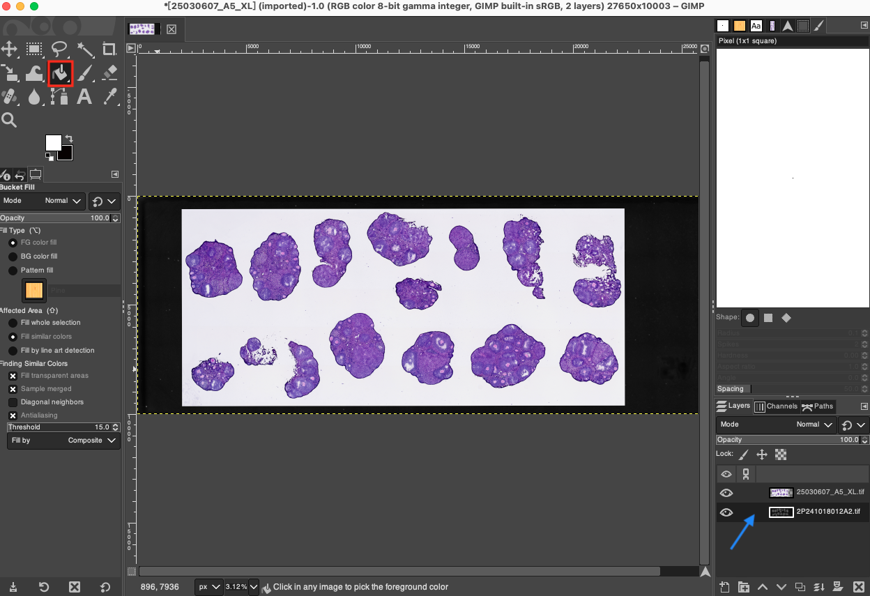Create a new layer via the Layers panel
The width and height of the screenshot is (870, 596).
pos(724,587)
